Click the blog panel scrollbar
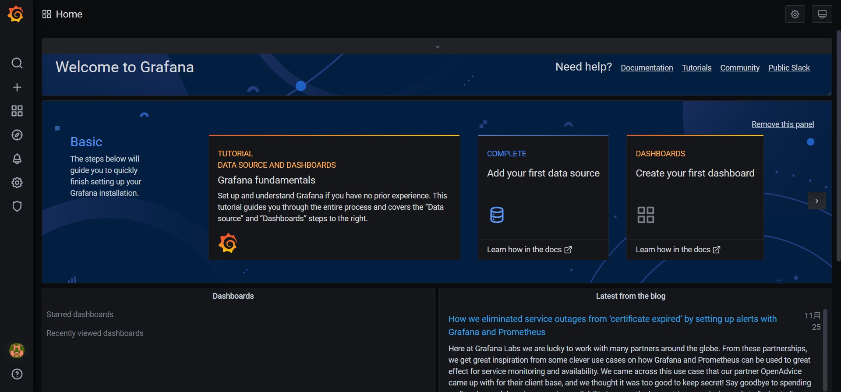 pyautogui.click(x=825, y=350)
